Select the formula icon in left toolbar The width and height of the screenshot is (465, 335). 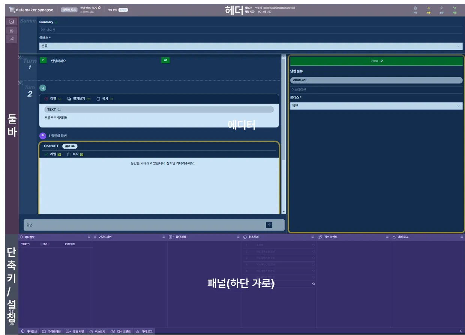coord(12,39)
